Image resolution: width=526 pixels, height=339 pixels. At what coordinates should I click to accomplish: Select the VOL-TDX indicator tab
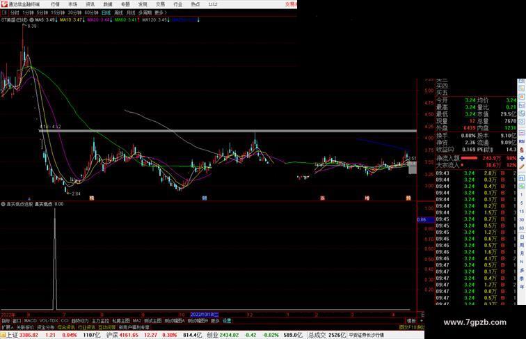(49, 321)
